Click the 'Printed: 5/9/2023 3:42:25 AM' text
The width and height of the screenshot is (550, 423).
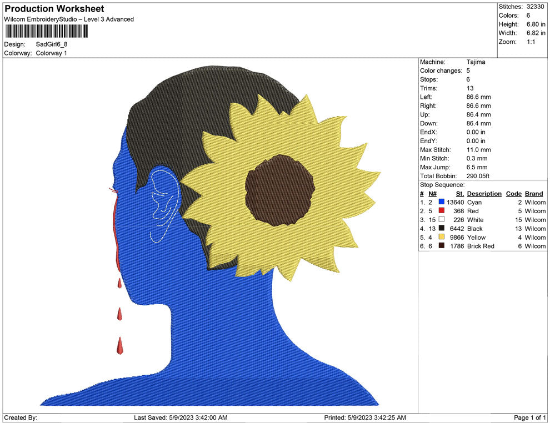(365, 417)
